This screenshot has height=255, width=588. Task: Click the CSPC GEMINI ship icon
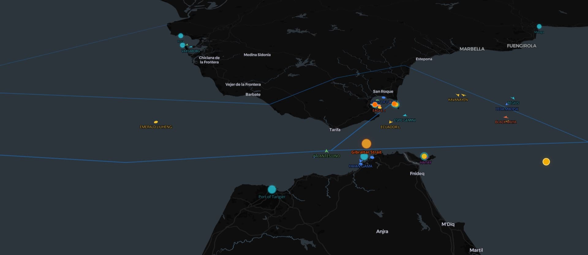[405, 115]
